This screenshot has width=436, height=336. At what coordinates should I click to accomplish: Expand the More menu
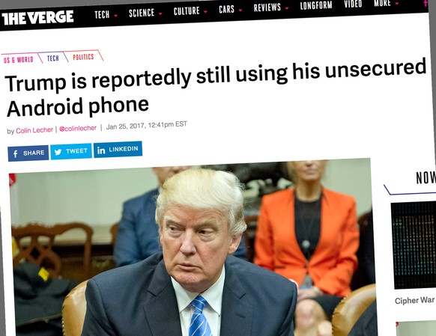[386, 3]
